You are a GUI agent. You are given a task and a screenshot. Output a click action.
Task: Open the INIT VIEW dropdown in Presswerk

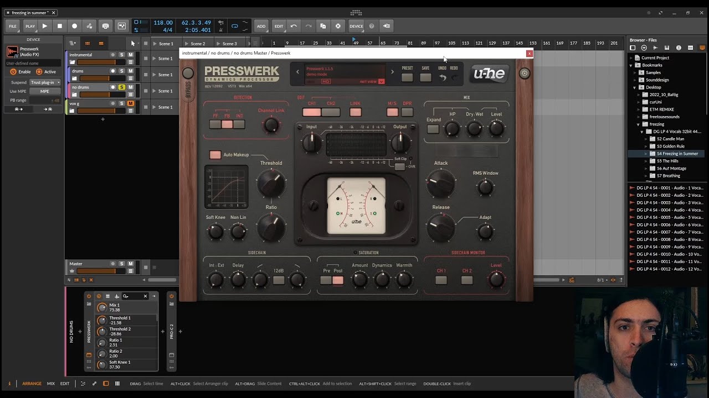(381, 82)
